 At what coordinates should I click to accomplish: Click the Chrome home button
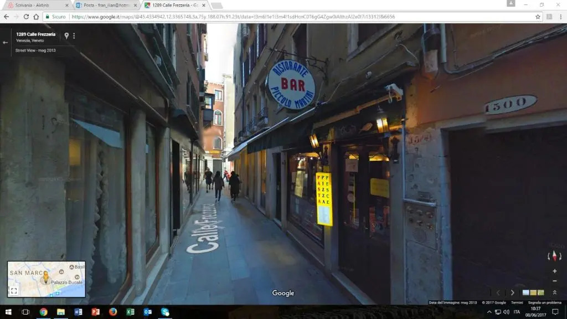[x=36, y=17]
